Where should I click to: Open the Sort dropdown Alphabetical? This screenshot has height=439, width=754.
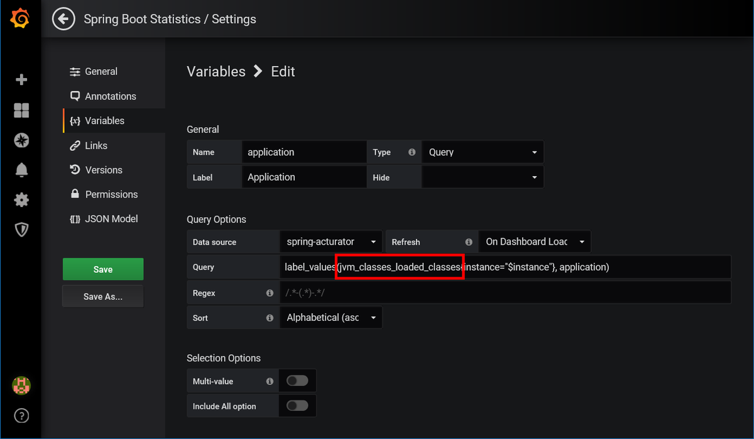(x=331, y=318)
